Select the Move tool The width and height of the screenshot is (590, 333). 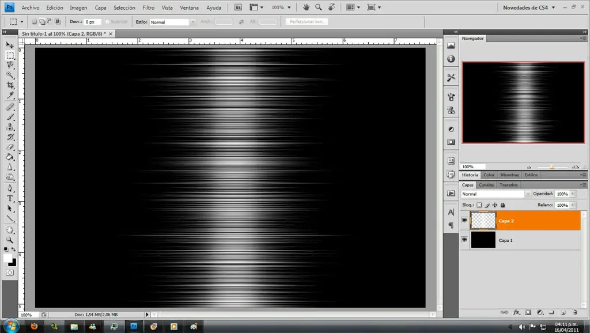pyautogui.click(x=10, y=45)
